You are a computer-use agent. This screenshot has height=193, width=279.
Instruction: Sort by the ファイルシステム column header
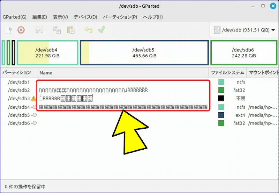point(227,73)
